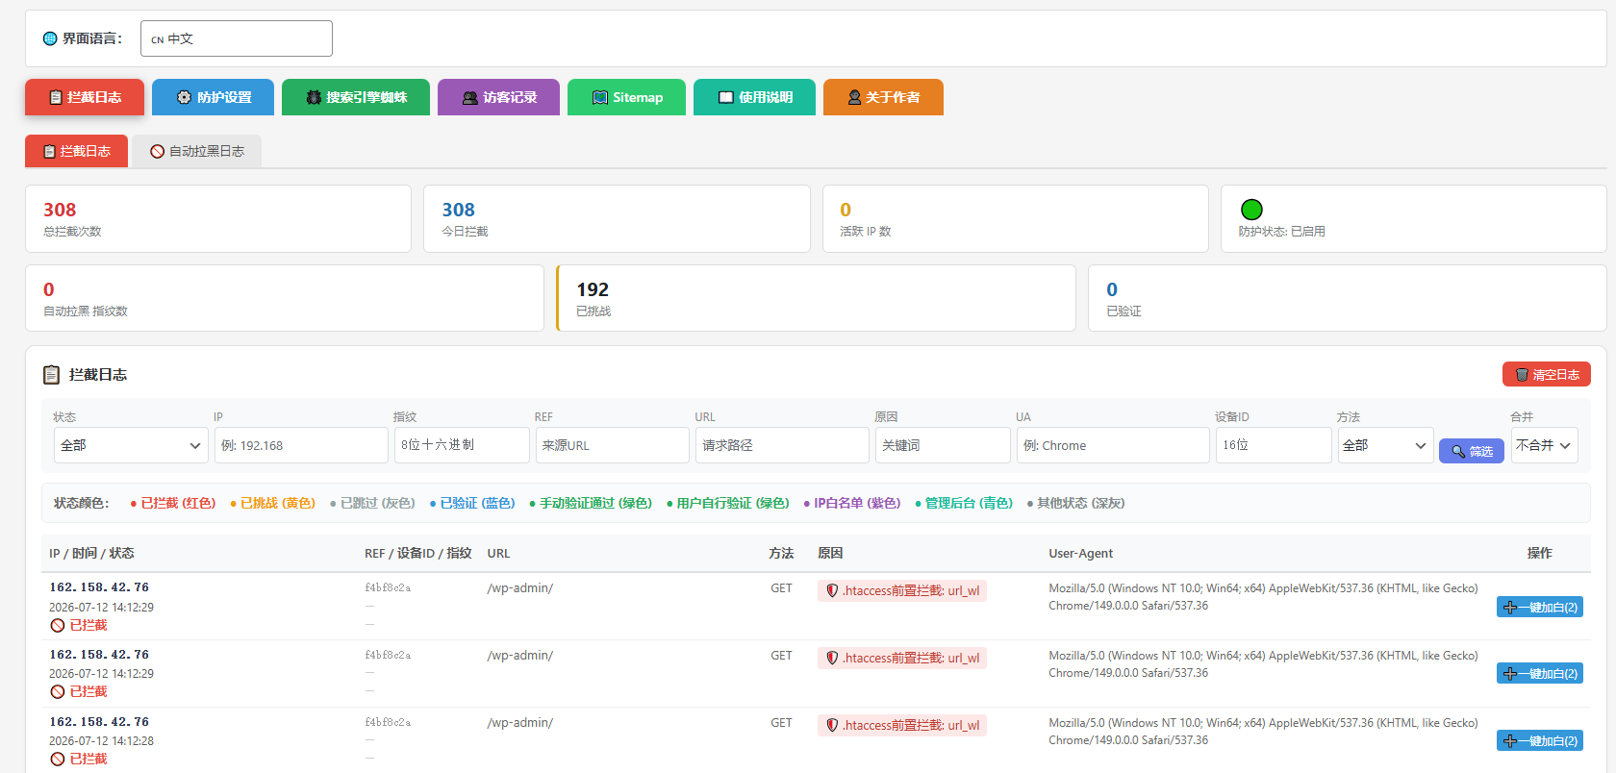Click the shield icon in third row reason
The height and width of the screenshot is (773, 1616).
coord(832,725)
